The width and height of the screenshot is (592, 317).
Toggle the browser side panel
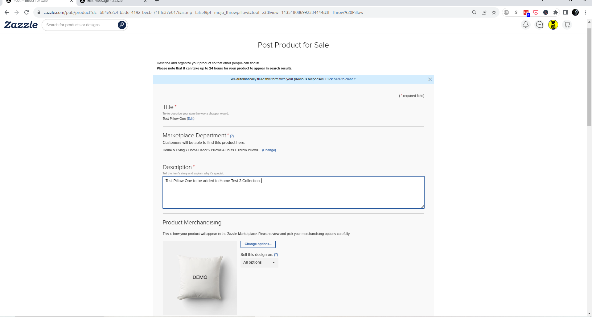565,12
